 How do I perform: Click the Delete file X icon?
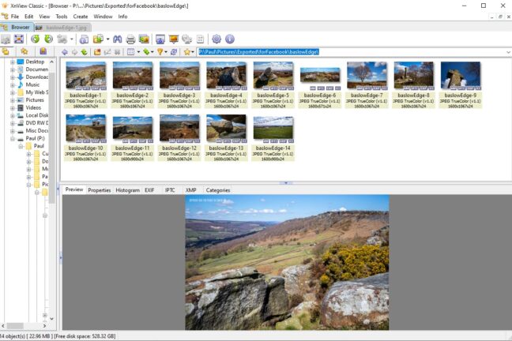pos(117,52)
